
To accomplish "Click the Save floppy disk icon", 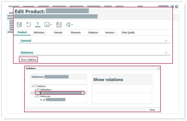I will 19,25.
